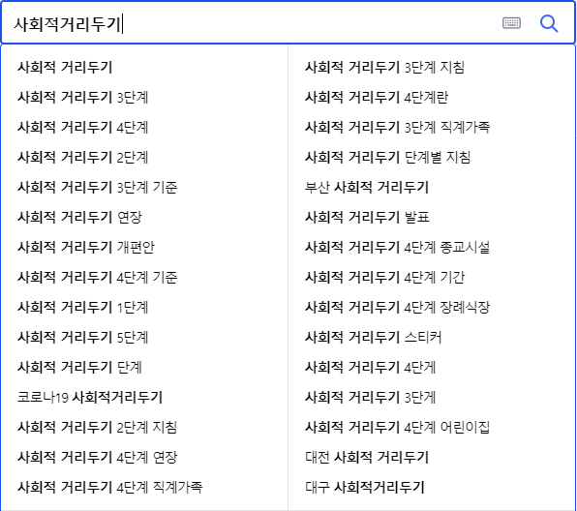577x511 pixels.
Task: Select suggestion '사회적 거리두기 발표'
Action: [367, 218]
